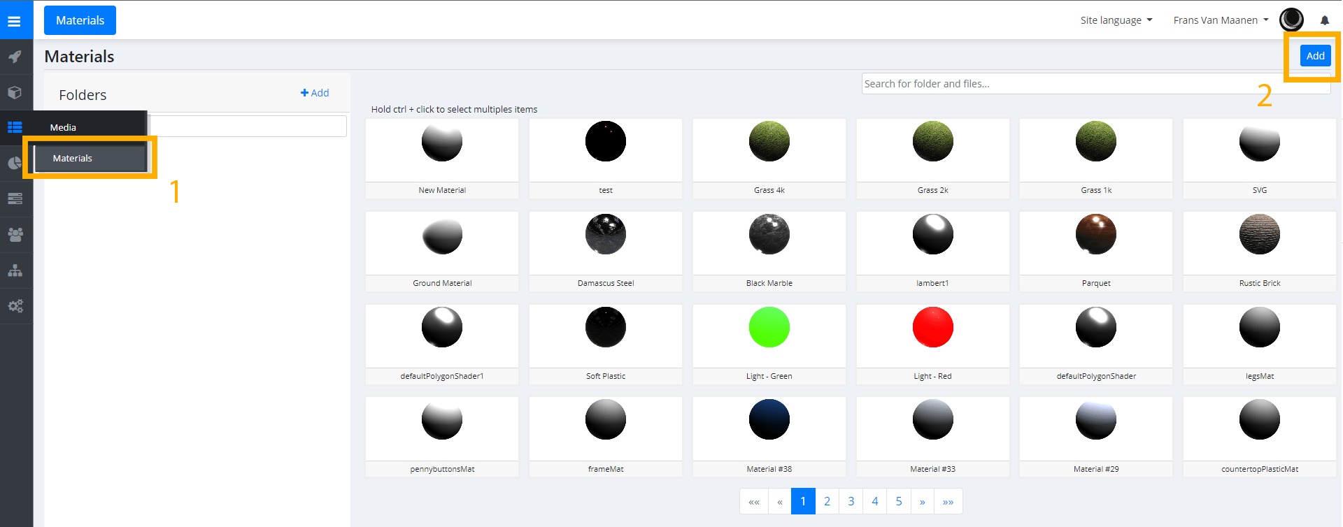Image resolution: width=1343 pixels, height=527 pixels.
Task: Jump to last page of pagination
Action: (x=948, y=501)
